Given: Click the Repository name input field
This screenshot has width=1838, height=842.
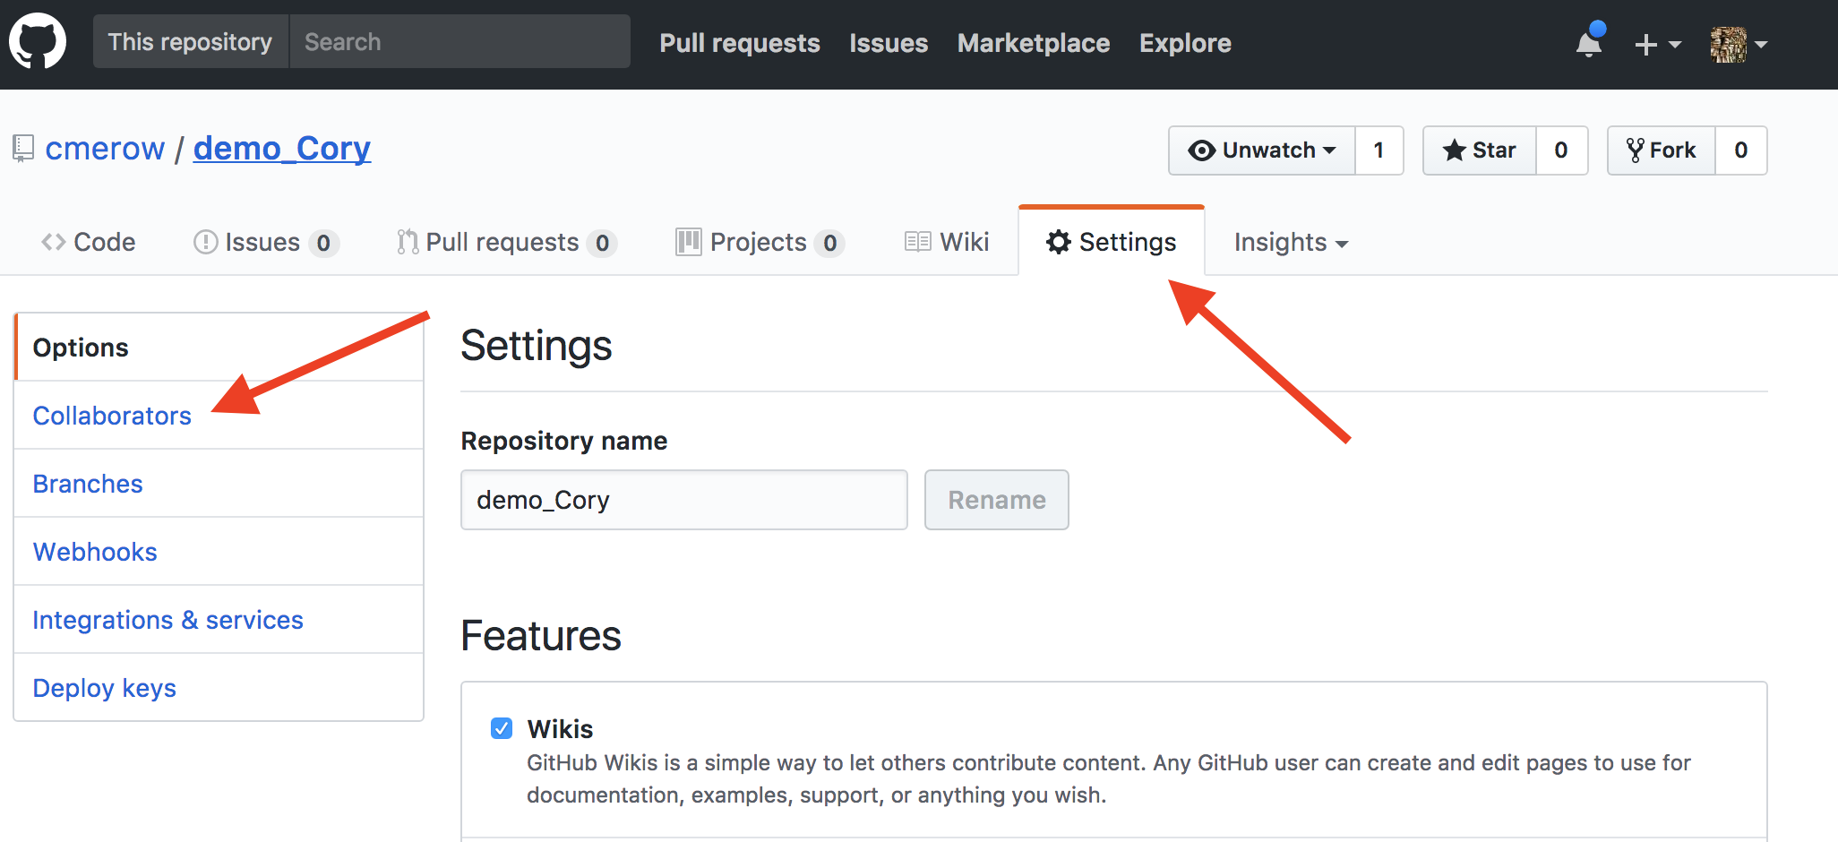Looking at the screenshot, I should click(684, 500).
